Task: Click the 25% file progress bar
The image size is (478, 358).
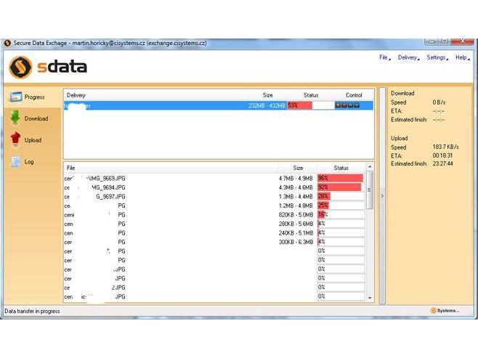Action: (341, 206)
